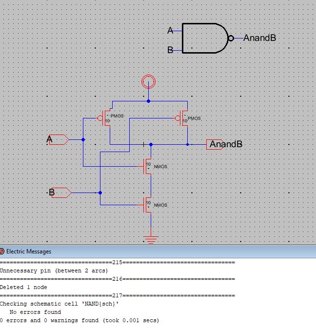The height and width of the screenshot is (329, 316).
Task: Click the Electric Messages window icon
Action: tap(2, 252)
